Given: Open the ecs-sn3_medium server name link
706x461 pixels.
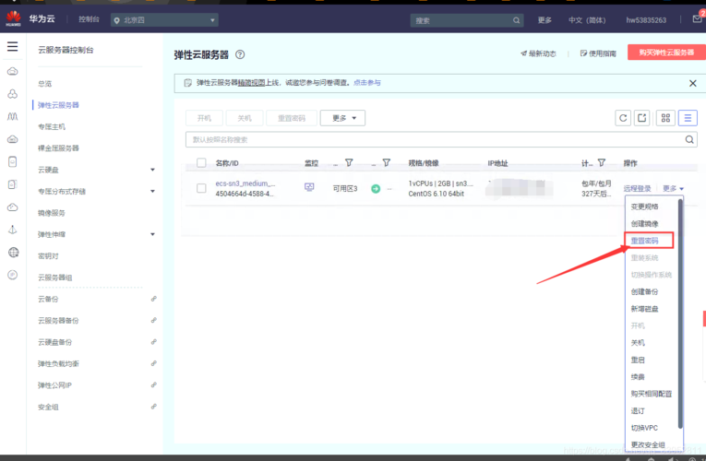Looking at the screenshot, I should point(245,183).
